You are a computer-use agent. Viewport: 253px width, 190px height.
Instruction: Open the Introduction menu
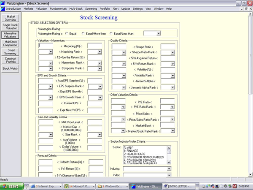pyautogui.click(x=13, y=9)
